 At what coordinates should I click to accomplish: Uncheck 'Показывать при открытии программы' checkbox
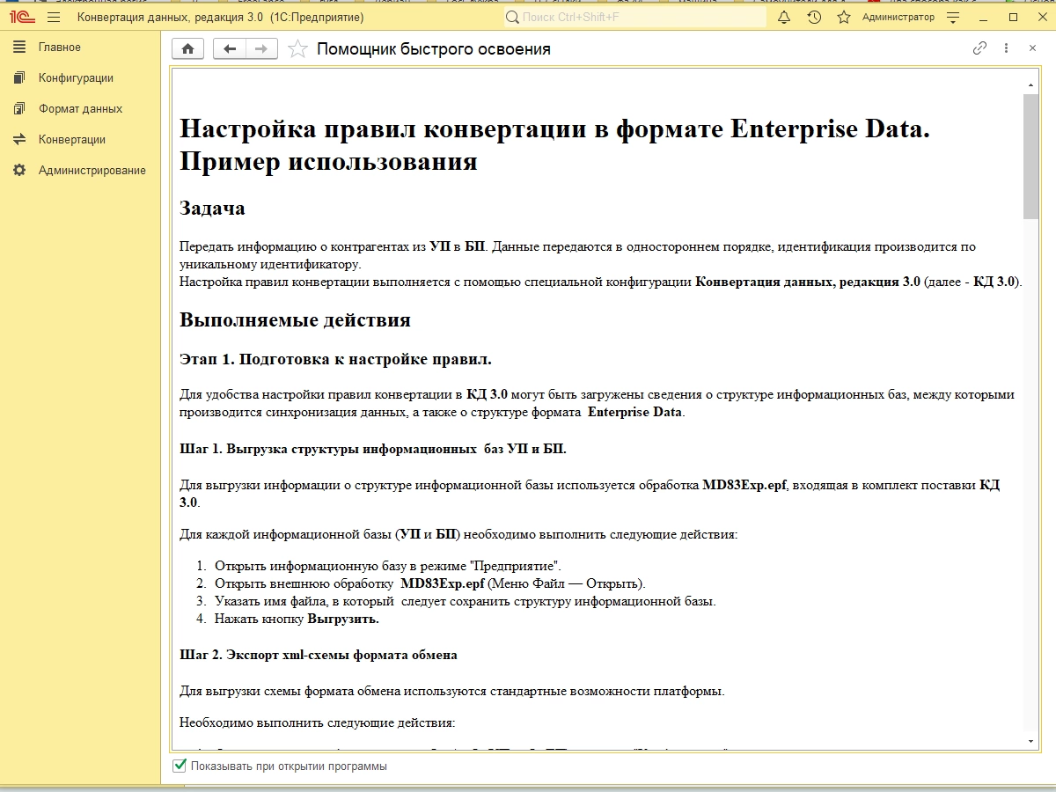[180, 766]
